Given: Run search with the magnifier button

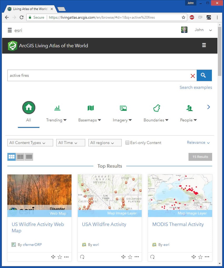Looking at the screenshot, I should [204, 75].
